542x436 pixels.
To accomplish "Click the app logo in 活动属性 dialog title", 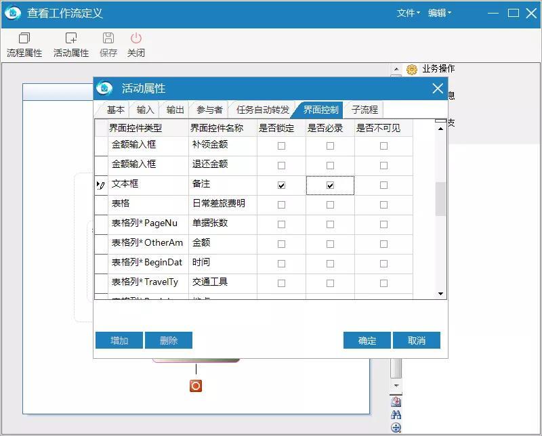I will tap(104, 88).
